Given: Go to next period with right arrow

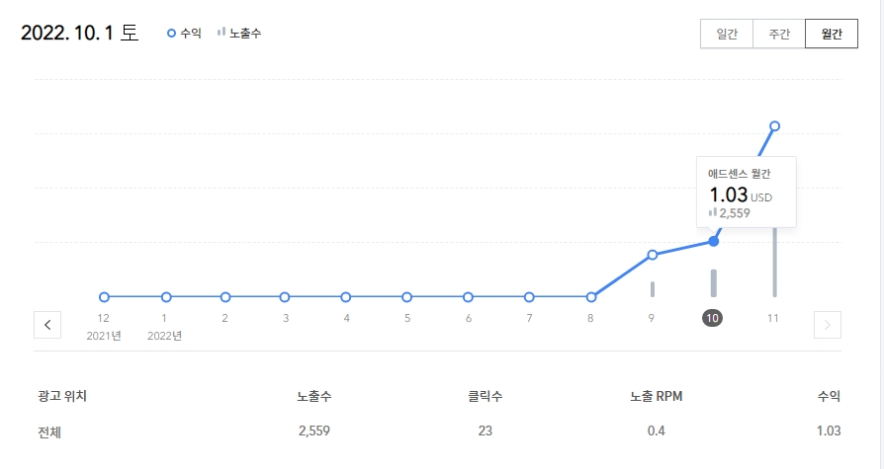Looking at the screenshot, I should pyautogui.click(x=828, y=325).
